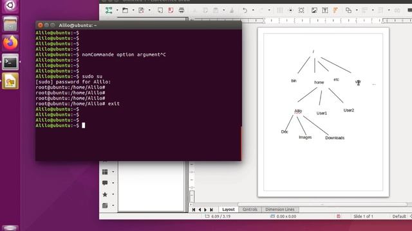Click the horizontal scrollbar under the Draw canvas

click(322, 204)
